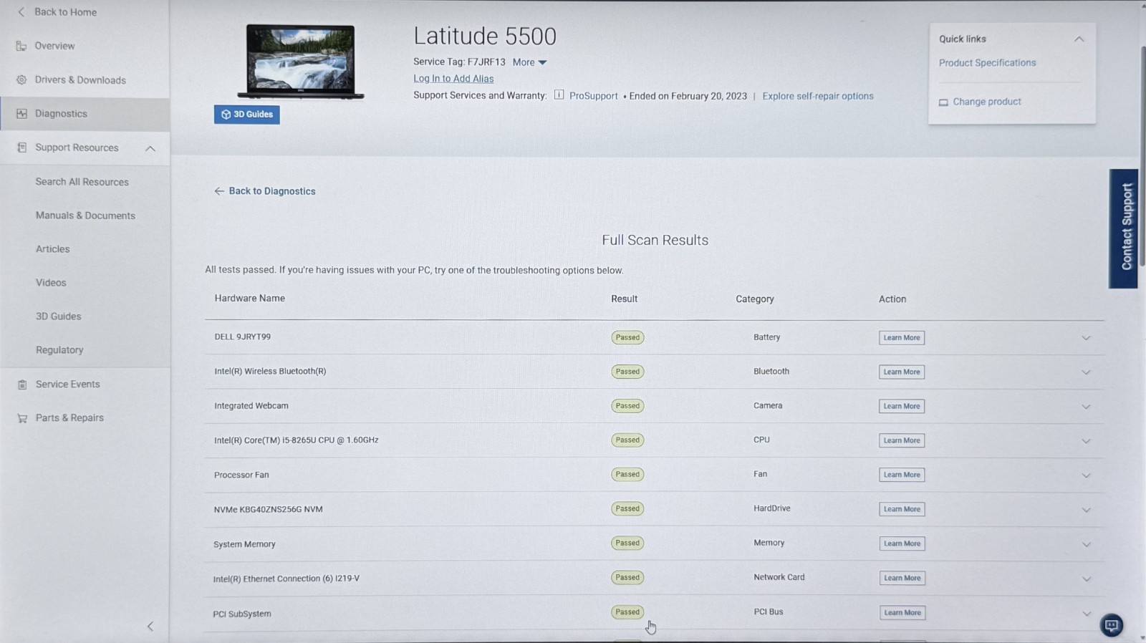Image resolution: width=1146 pixels, height=643 pixels.
Task: Click Learn More for Fan
Action: coord(902,475)
